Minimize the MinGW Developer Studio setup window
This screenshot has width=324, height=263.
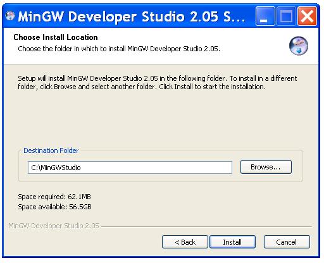(265, 16)
